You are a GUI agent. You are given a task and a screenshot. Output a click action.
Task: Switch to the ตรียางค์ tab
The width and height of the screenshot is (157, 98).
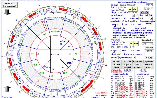click(127, 61)
